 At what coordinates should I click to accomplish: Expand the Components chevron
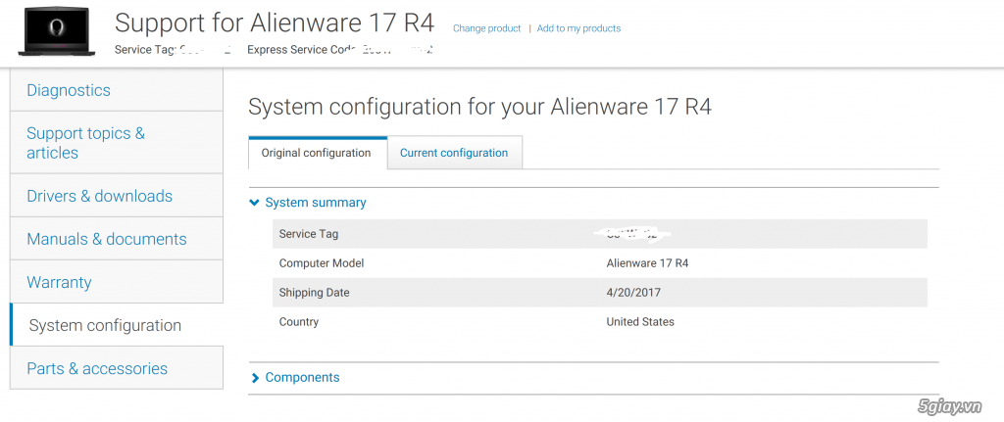click(x=256, y=378)
